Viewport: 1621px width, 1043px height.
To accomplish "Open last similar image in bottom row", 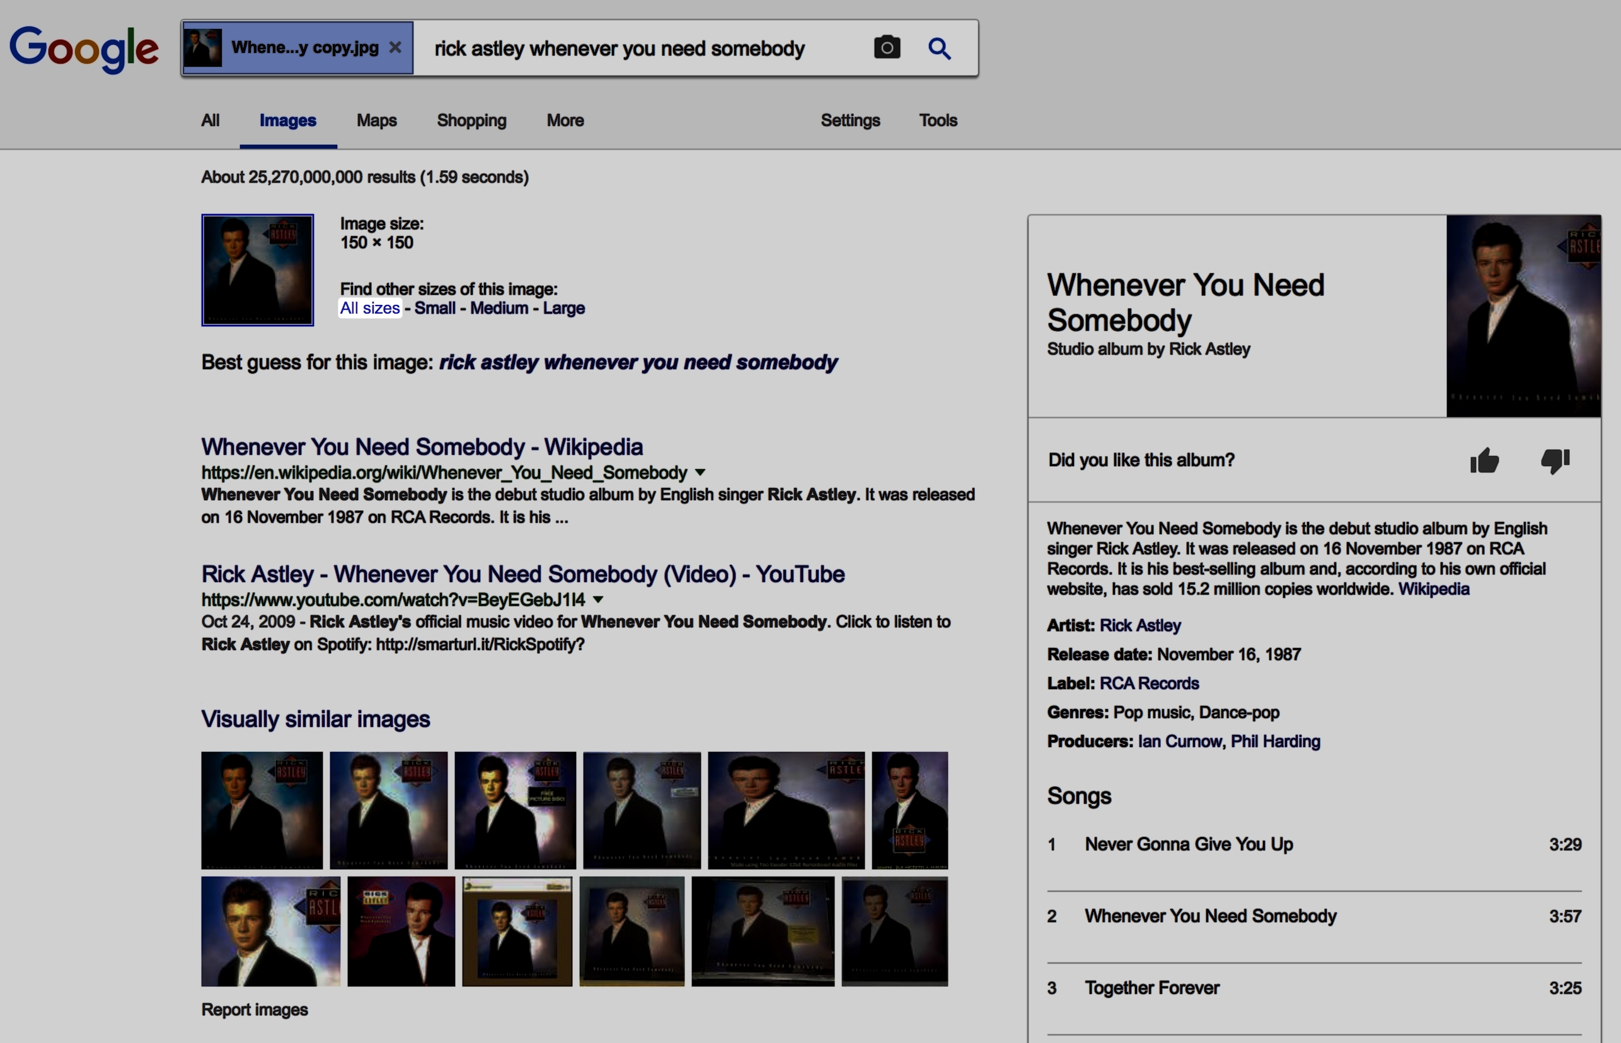I will coord(894,932).
